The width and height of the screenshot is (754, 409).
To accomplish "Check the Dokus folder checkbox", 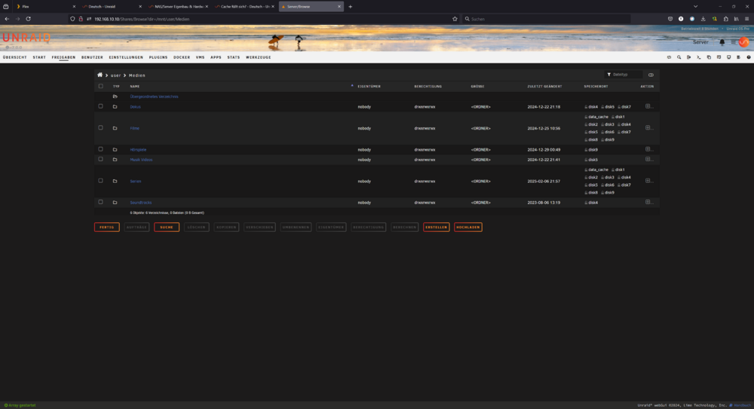I will 100,106.
